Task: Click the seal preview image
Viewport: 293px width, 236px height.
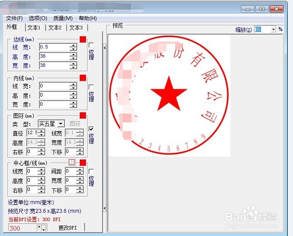Action: (x=169, y=95)
